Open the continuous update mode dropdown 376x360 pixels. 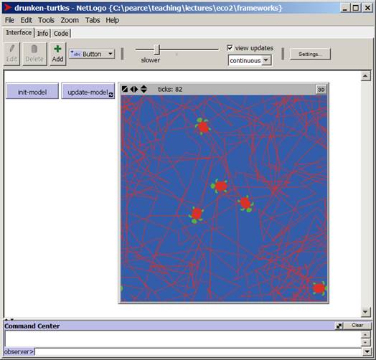(x=250, y=60)
